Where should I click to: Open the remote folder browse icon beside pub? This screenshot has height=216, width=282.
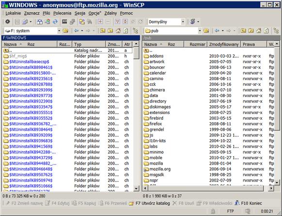[206, 31]
